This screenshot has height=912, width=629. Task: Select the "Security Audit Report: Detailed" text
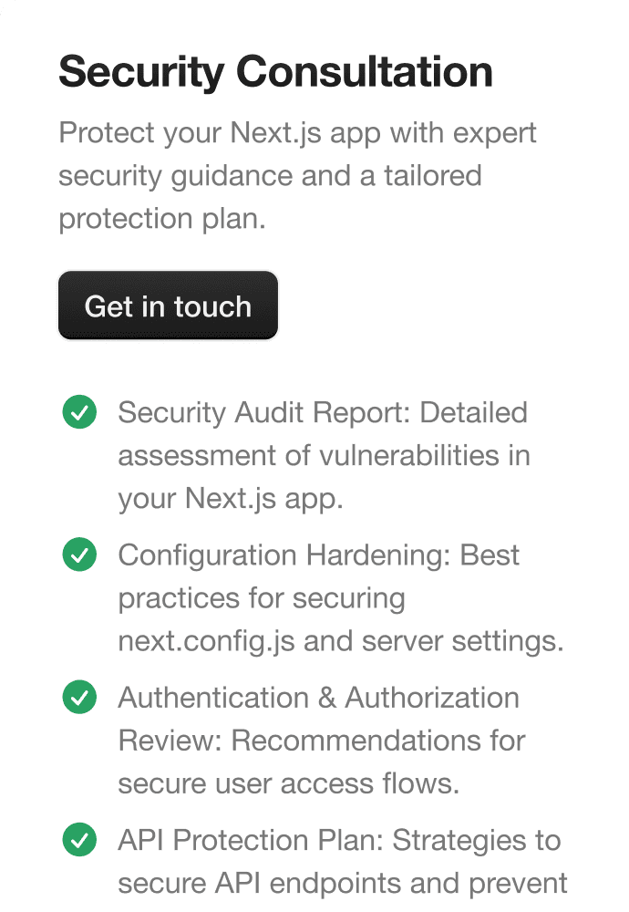click(323, 412)
